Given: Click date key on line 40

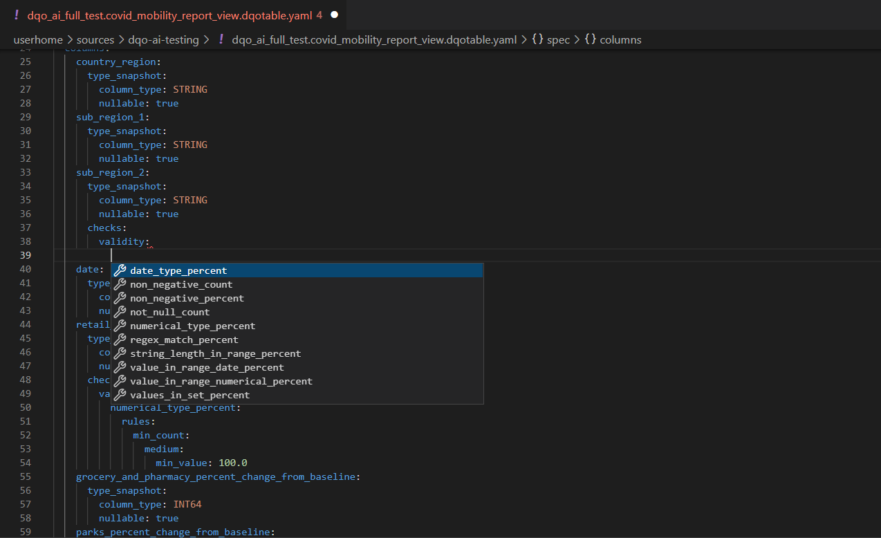Looking at the screenshot, I should tap(87, 269).
